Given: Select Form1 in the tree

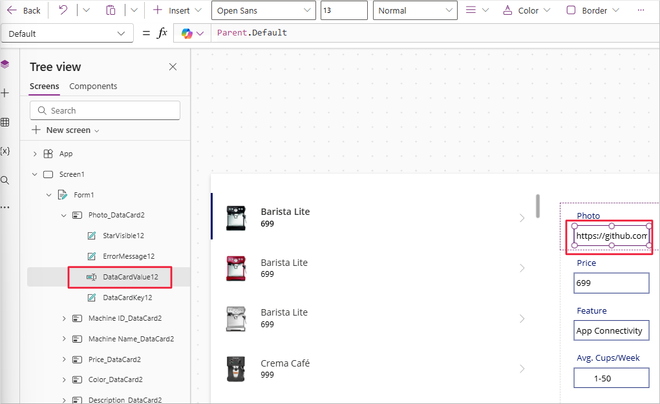Looking at the screenshot, I should (84, 195).
